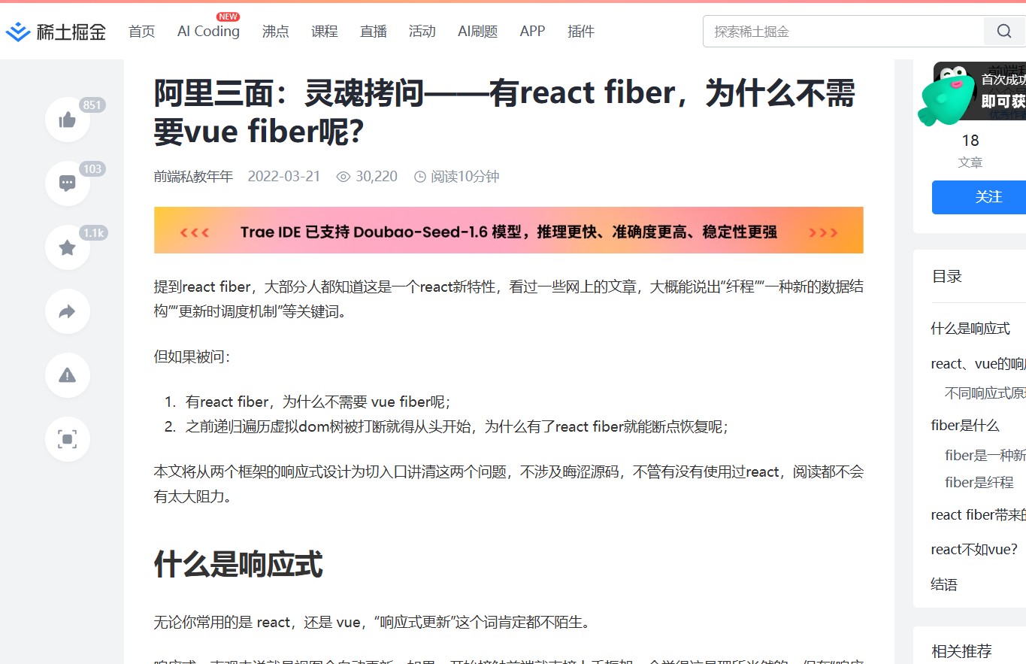Image resolution: width=1026 pixels, height=664 pixels.
Task: Click the 什么是响应式 article heading
Action: 238,564
